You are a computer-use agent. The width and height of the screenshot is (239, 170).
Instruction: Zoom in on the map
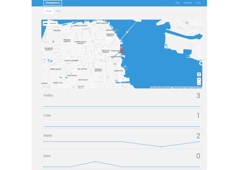tap(199, 79)
